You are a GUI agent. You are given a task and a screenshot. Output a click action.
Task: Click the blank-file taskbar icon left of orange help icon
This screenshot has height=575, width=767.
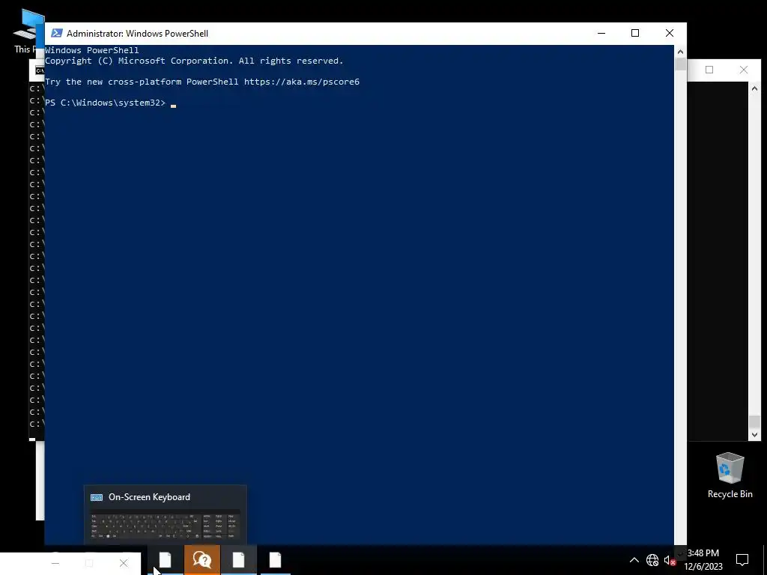[x=166, y=560]
